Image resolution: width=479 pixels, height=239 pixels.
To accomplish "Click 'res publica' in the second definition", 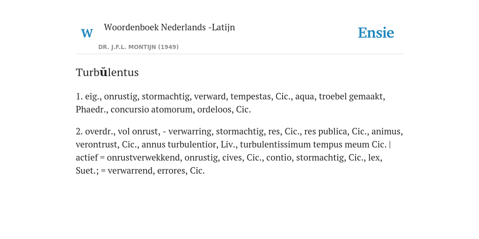I will pyautogui.click(x=326, y=131).
